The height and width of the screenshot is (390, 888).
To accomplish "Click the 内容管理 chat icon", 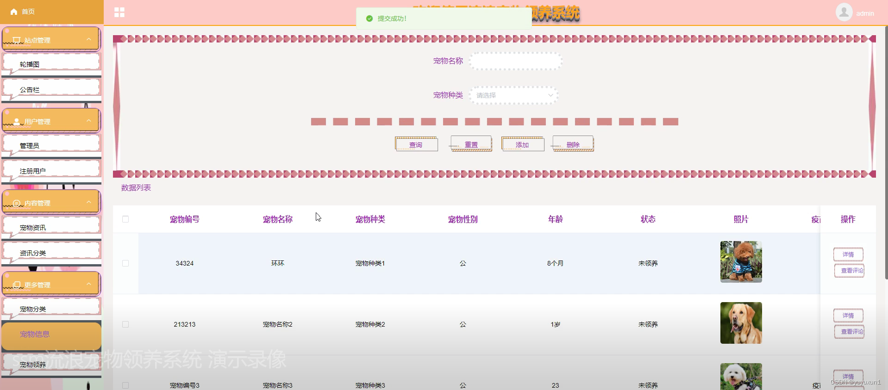I will click(x=17, y=203).
